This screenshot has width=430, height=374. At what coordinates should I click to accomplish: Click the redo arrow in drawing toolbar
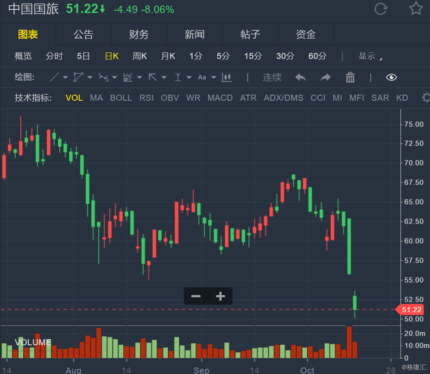[x=326, y=77]
